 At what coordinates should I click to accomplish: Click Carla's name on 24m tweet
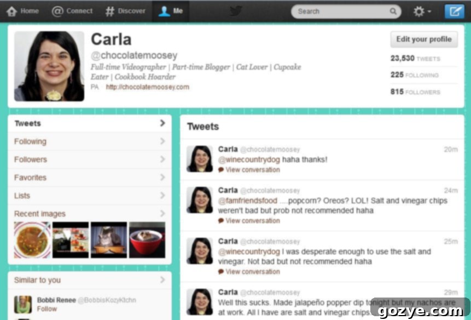228,190
